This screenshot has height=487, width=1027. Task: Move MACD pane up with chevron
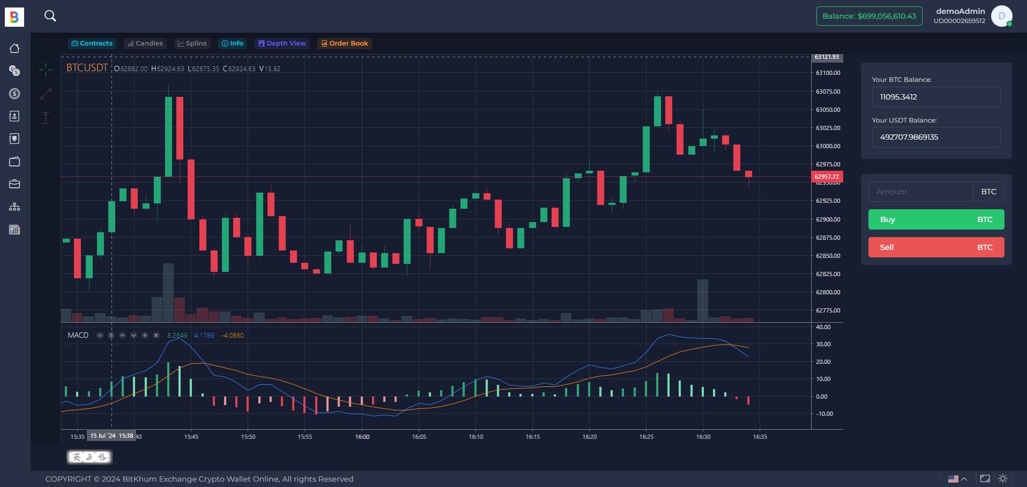(122, 336)
